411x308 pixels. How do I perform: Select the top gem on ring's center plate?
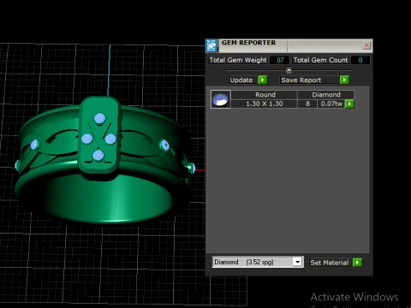[x=99, y=118]
